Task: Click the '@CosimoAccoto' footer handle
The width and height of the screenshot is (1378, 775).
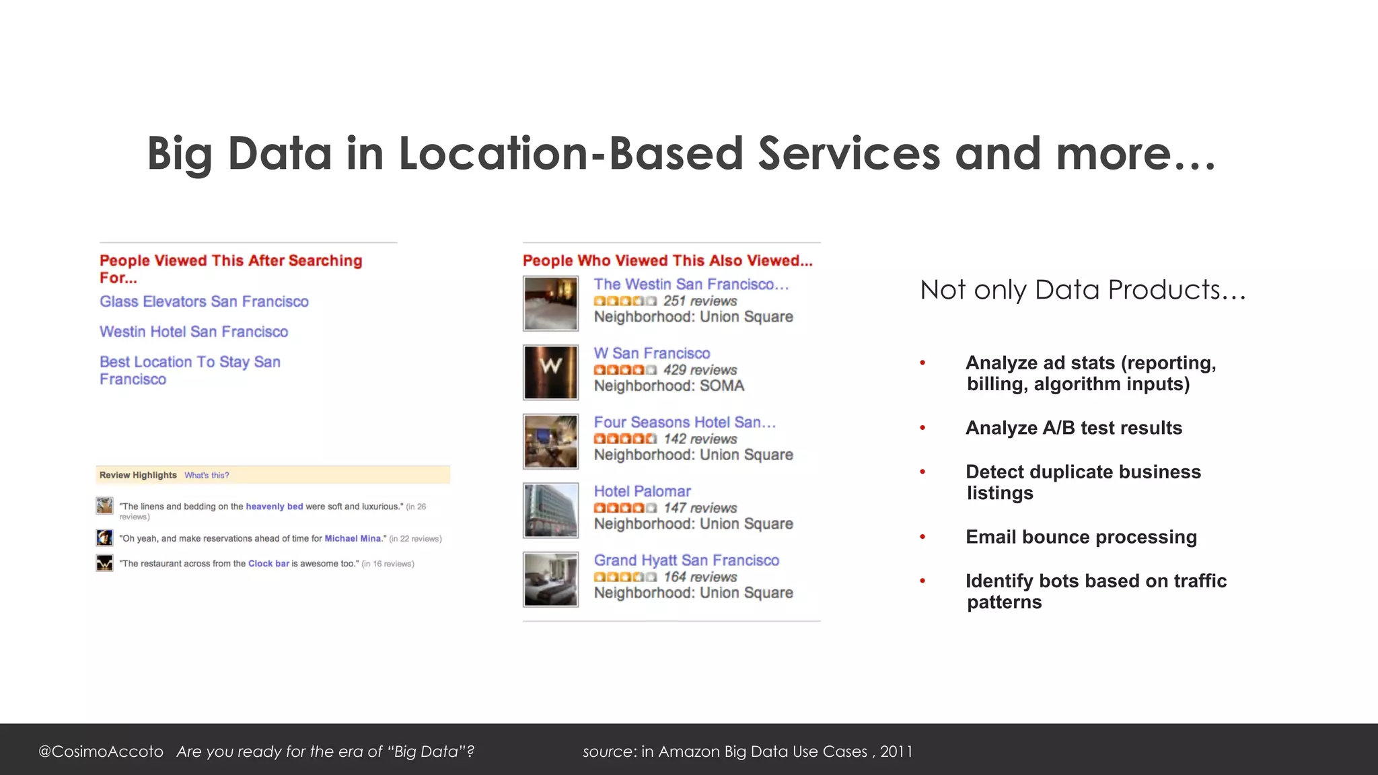Action: [x=101, y=751]
